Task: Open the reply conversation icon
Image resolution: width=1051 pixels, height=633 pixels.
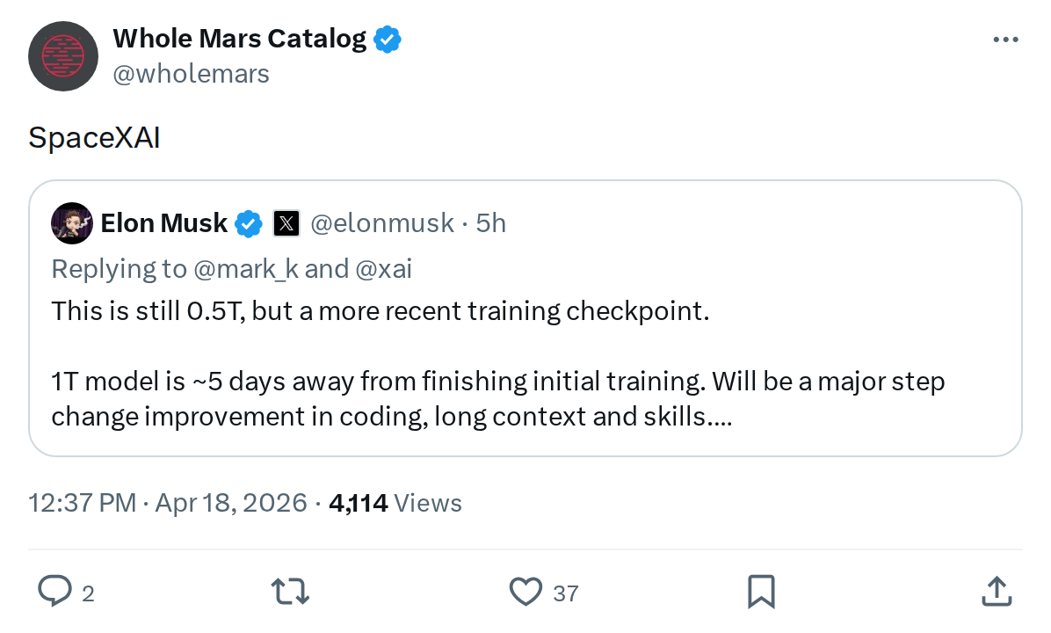Action: 54,593
